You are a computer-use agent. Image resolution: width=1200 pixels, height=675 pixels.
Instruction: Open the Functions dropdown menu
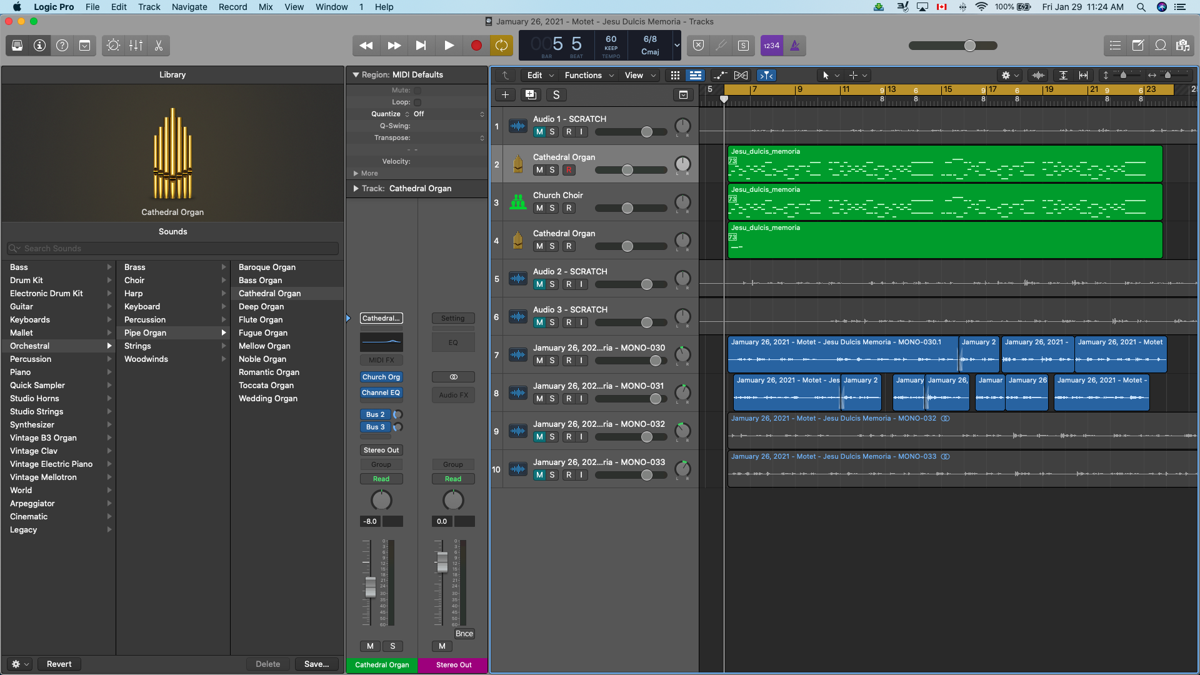589,75
